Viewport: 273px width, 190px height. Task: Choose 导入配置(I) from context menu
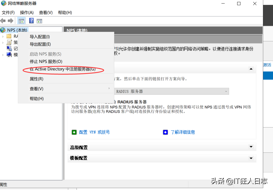tap(40, 37)
